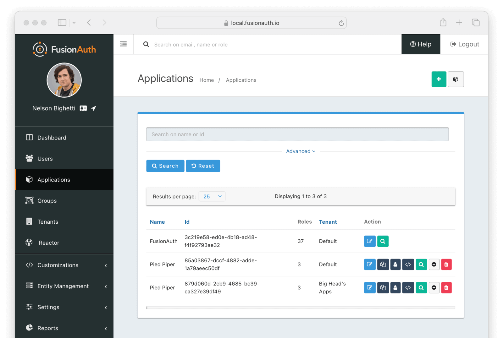Click the Reset button
This screenshot has width=503, height=338.
pyautogui.click(x=203, y=166)
